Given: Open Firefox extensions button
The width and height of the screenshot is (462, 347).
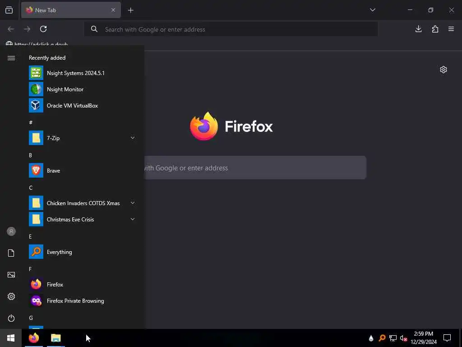Looking at the screenshot, I should click(435, 29).
